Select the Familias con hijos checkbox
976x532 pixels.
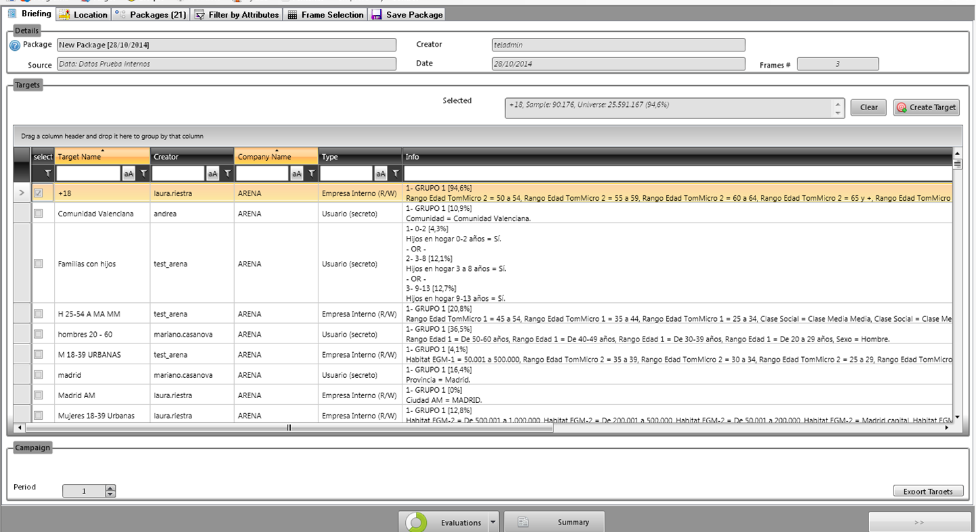[x=39, y=264]
